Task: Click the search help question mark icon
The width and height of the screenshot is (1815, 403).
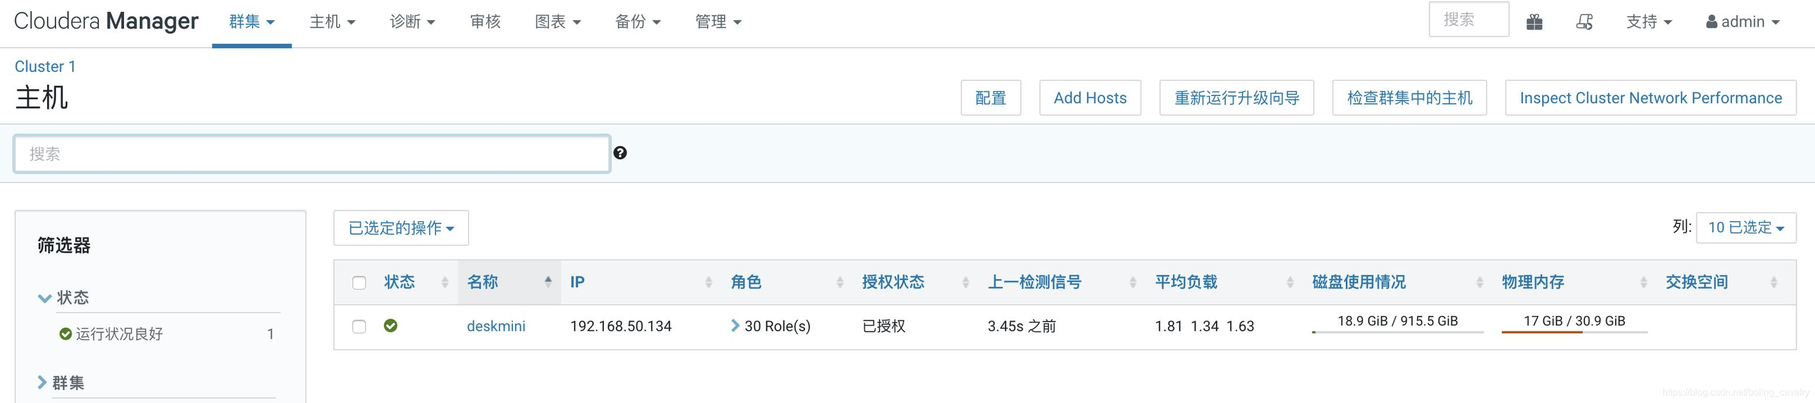Action: 620,153
